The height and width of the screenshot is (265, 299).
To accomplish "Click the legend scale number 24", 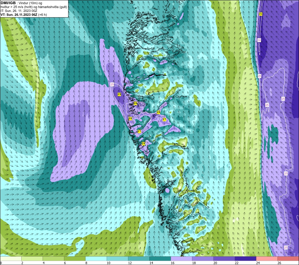I will [258, 263].
